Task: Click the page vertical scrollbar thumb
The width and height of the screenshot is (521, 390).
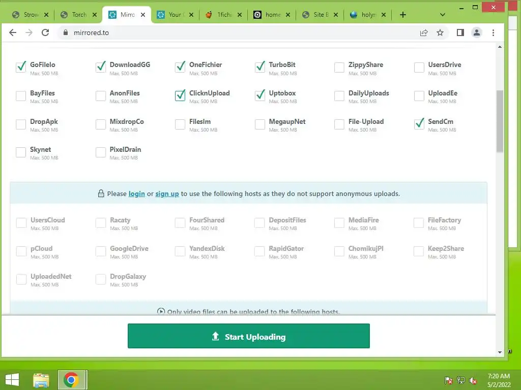Action: click(500, 121)
